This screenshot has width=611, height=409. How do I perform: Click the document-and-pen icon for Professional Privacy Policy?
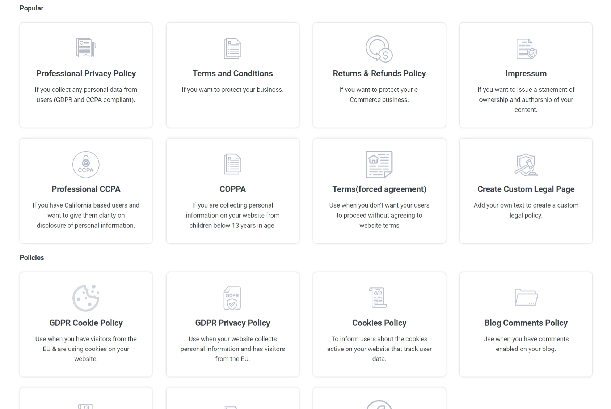pyautogui.click(x=86, y=48)
